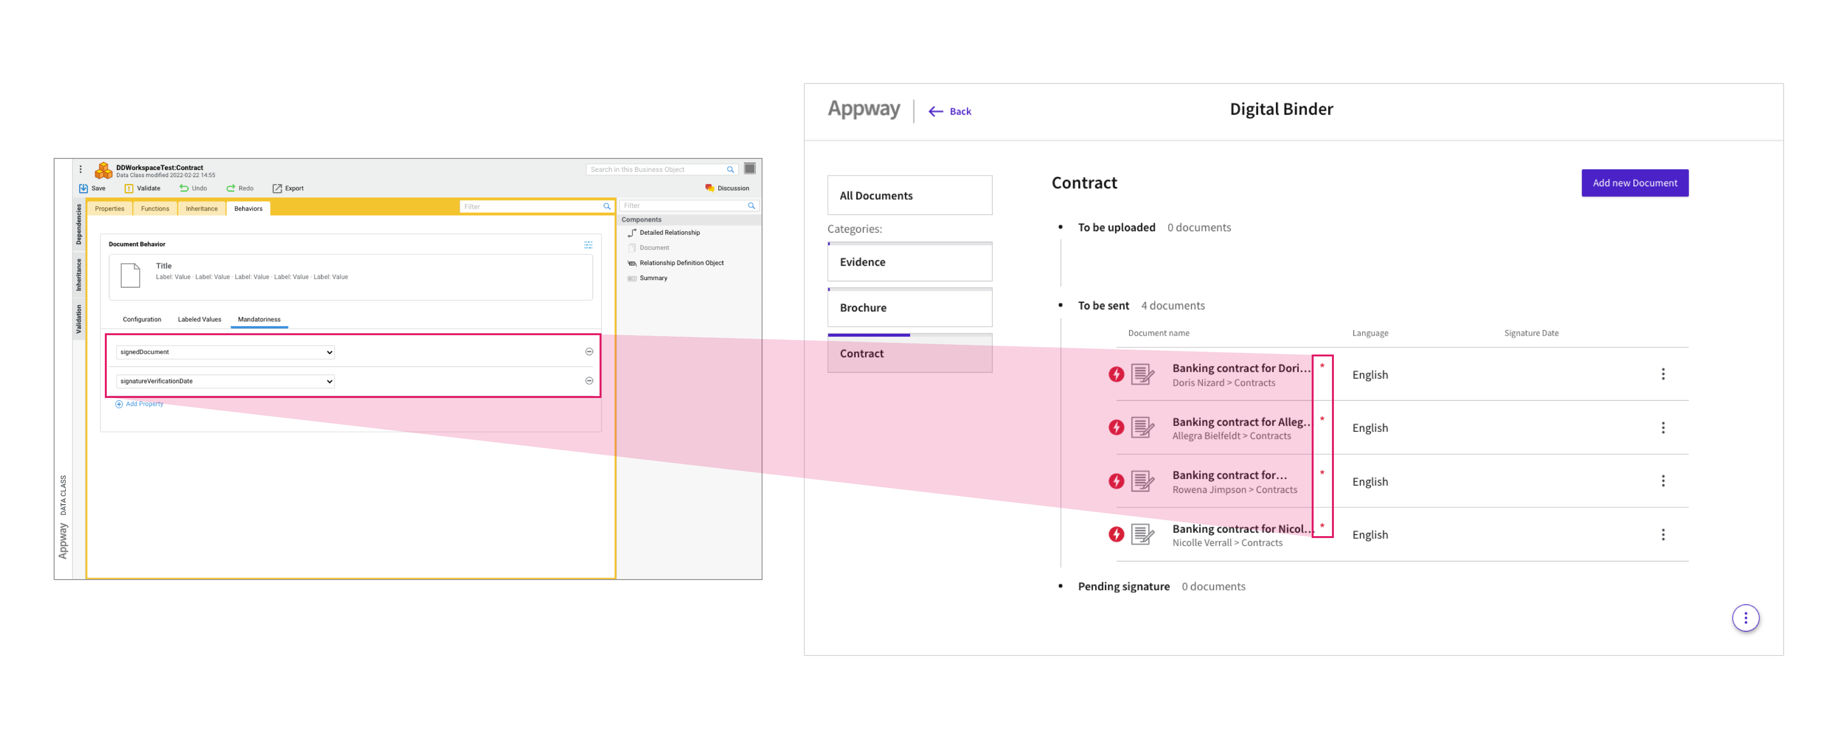Open the Export dialog via its icon
Viewport: 1832px width, 738px height.
click(x=277, y=188)
